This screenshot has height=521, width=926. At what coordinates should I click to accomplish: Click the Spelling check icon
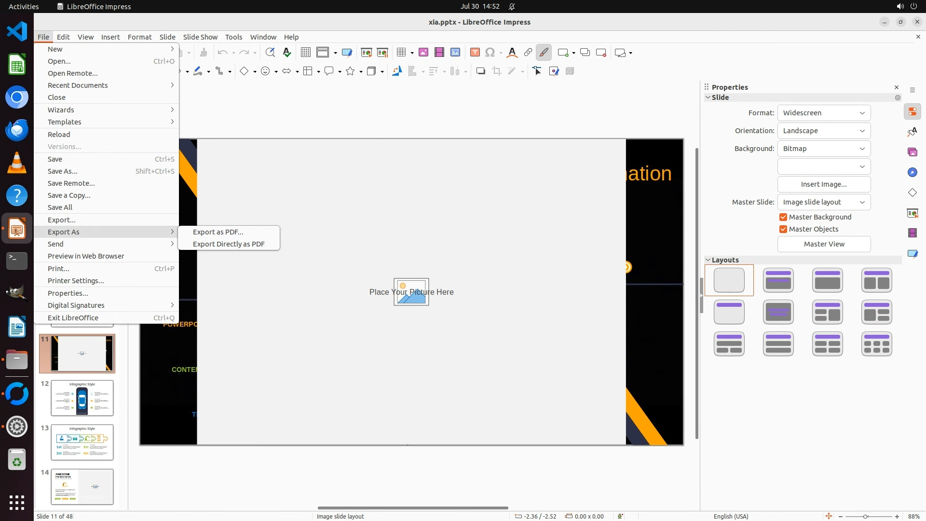point(287,53)
